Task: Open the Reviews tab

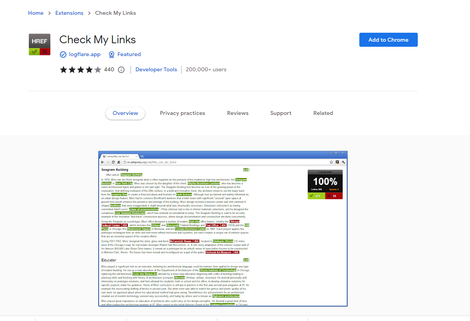Action: pyautogui.click(x=238, y=113)
